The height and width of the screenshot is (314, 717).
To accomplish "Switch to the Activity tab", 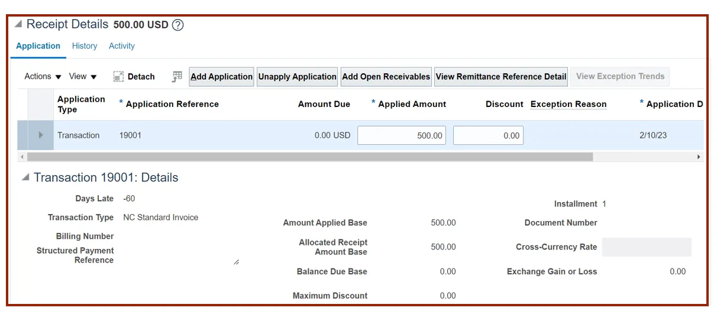I will coord(122,46).
